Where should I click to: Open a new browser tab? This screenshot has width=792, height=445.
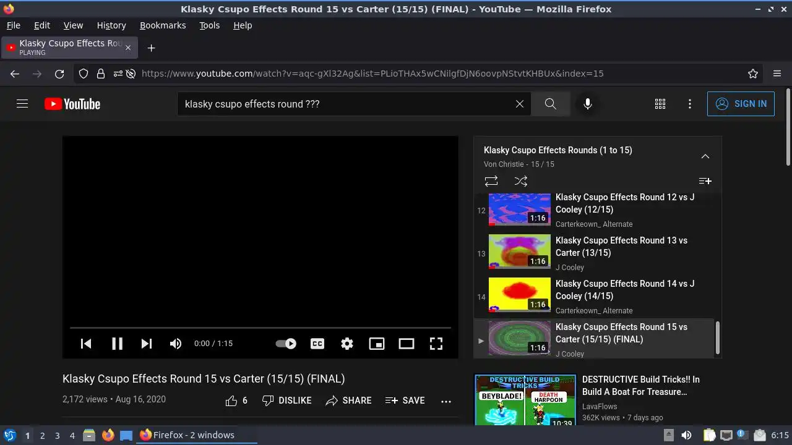151,48
